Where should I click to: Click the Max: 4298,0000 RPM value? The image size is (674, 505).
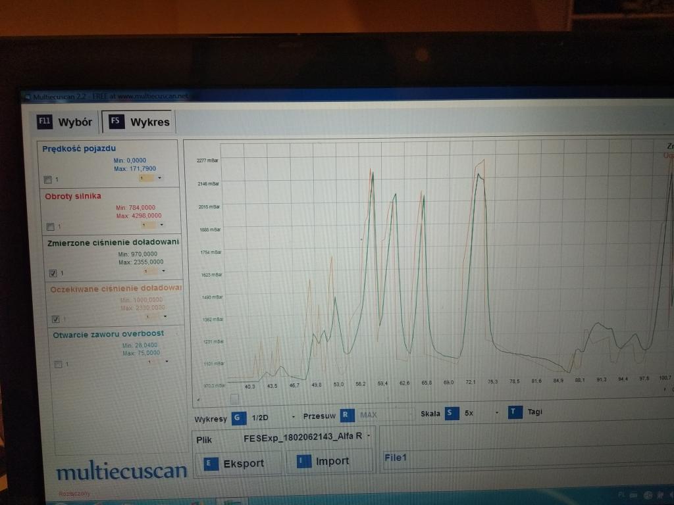(x=139, y=216)
